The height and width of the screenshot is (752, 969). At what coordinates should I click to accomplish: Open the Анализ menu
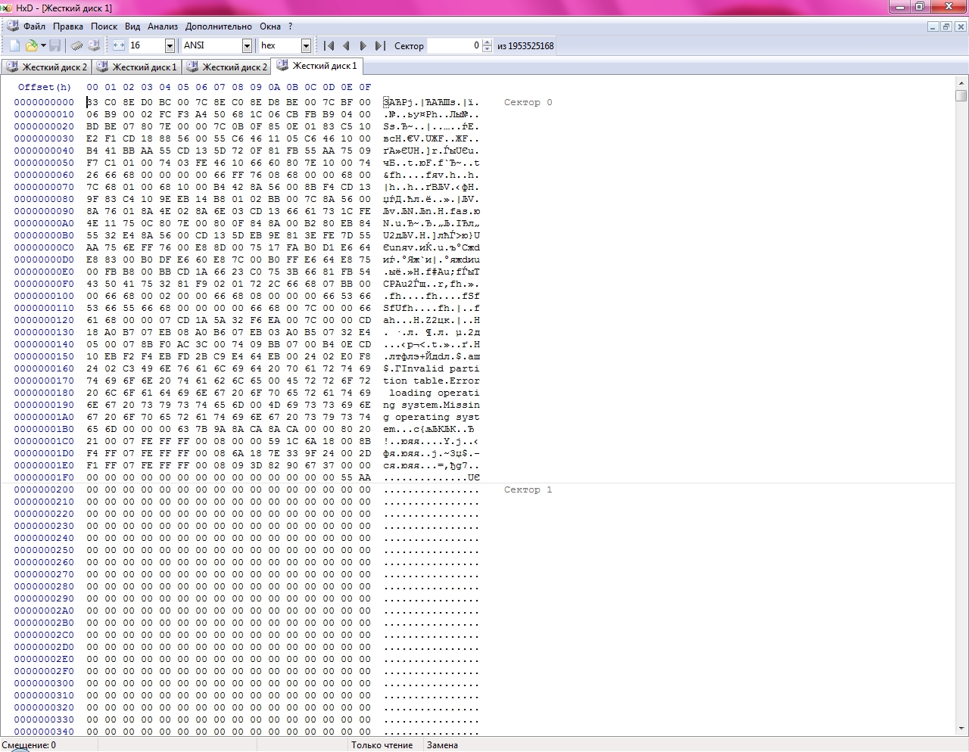[x=162, y=26]
